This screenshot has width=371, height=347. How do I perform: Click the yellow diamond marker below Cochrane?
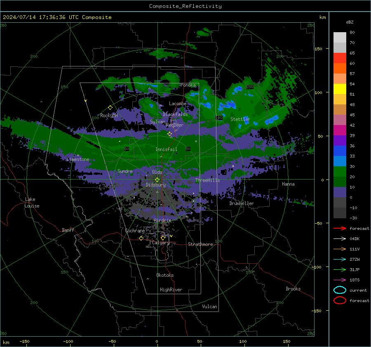(x=141, y=238)
